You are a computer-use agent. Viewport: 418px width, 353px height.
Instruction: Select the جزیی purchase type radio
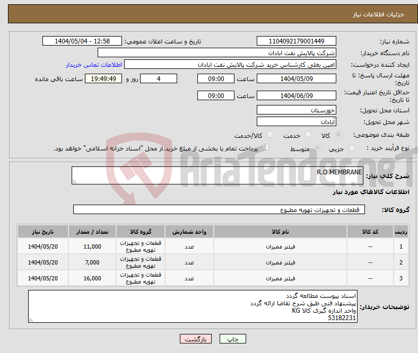coord(352,147)
